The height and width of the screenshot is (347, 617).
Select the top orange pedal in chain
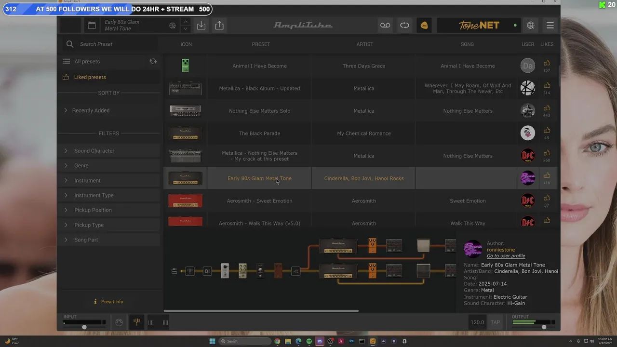tap(372, 245)
